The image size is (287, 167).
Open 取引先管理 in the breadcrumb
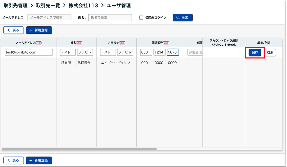(15, 6)
